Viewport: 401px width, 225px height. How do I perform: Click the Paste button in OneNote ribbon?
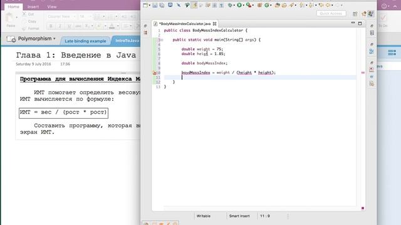[x=11, y=21]
